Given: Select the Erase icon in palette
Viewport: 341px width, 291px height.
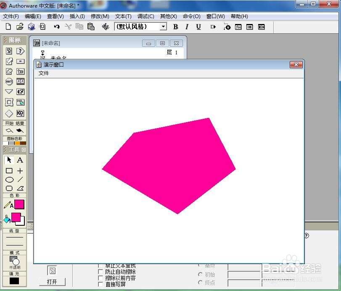Looking at the screenshot, I should point(9,72).
